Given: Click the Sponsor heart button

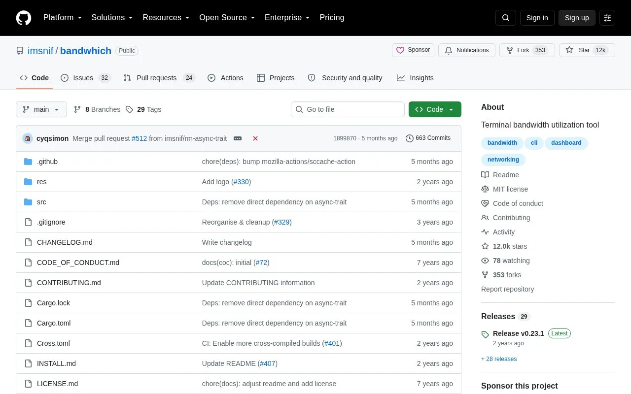Looking at the screenshot, I should pyautogui.click(x=413, y=50).
